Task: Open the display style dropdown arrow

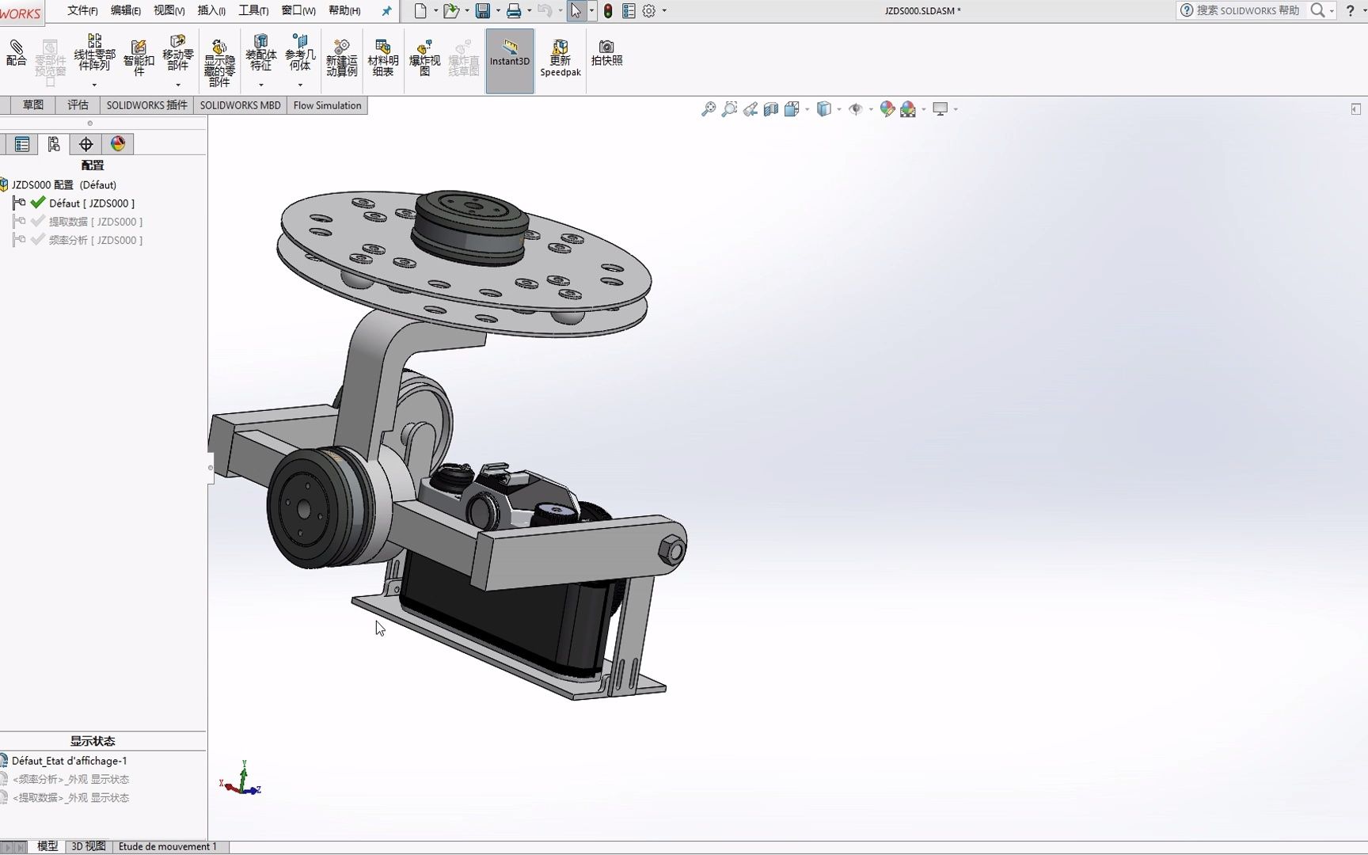Action: pyautogui.click(x=838, y=111)
